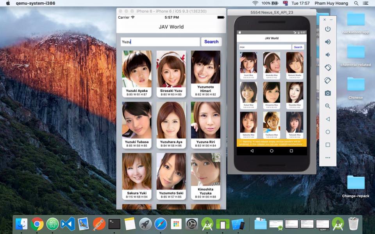Screen dimensions: 375x234
Task: Open the emulator extended controls (three dots)
Action: tap(328, 158)
